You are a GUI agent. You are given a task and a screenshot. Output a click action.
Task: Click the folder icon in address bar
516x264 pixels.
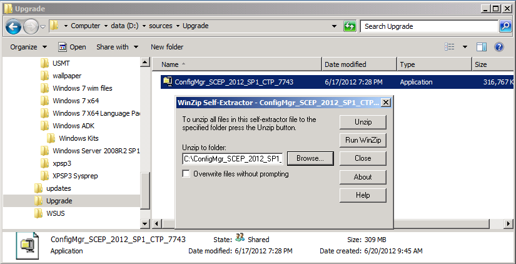[54, 26]
